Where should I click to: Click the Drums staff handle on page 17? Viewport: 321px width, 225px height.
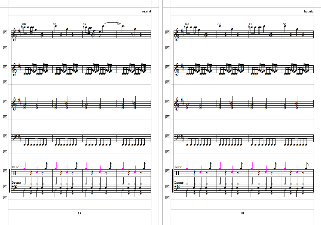[5, 186]
